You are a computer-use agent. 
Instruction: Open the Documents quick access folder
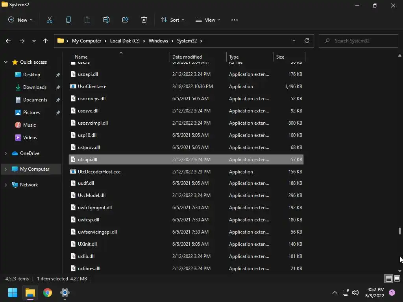35,100
